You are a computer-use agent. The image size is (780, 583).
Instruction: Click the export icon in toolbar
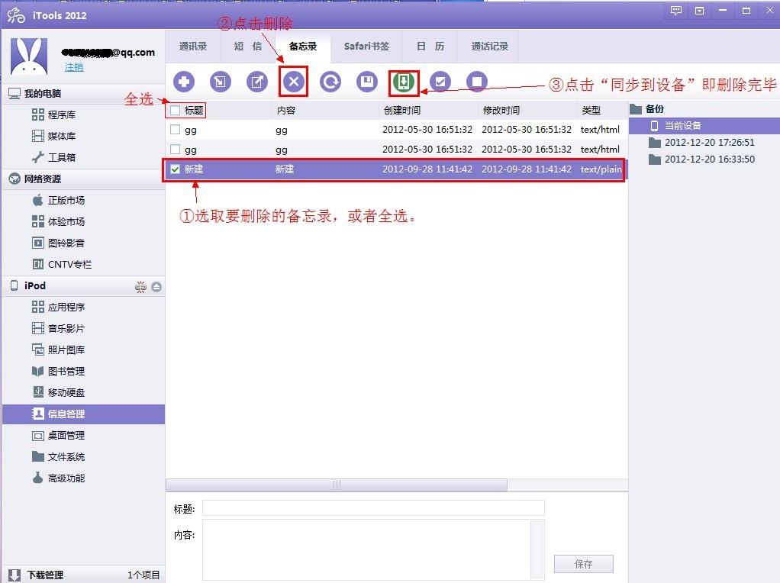coord(257,82)
